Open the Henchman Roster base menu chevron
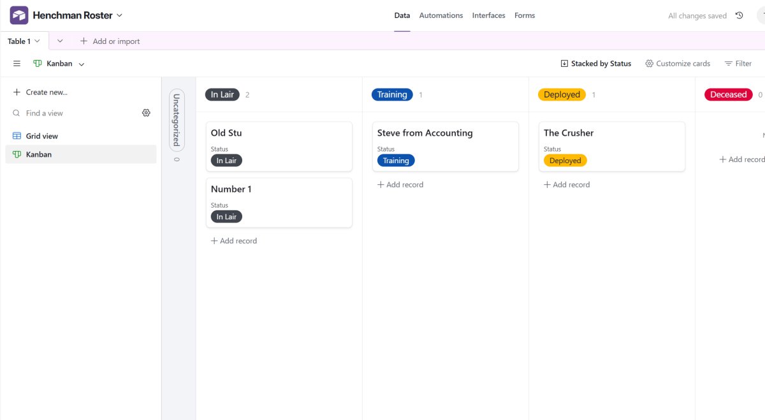Image resolution: width=765 pixels, height=420 pixels. pos(120,15)
